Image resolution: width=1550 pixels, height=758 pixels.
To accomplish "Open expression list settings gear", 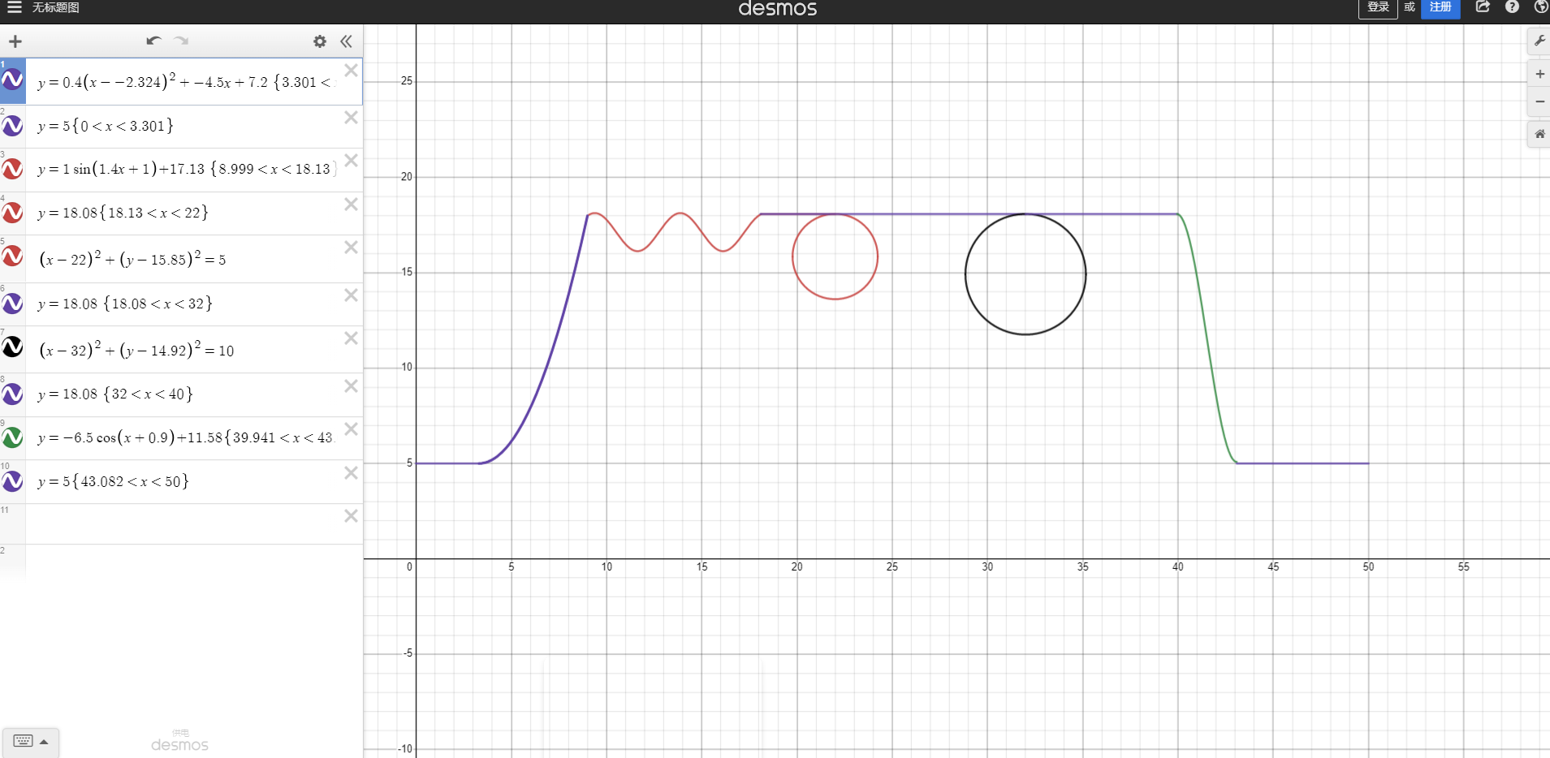I will tap(320, 41).
